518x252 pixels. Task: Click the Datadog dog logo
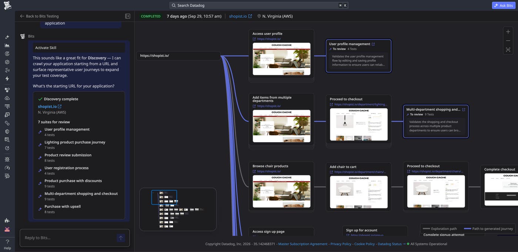(7, 5)
